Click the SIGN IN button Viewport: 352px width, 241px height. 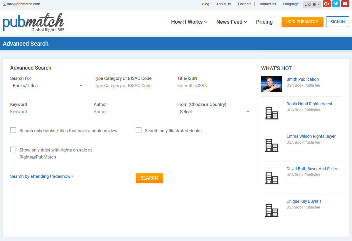point(338,22)
